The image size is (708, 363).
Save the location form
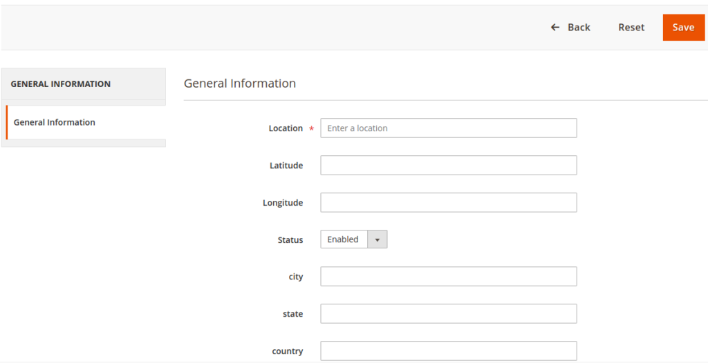pos(683,28)
